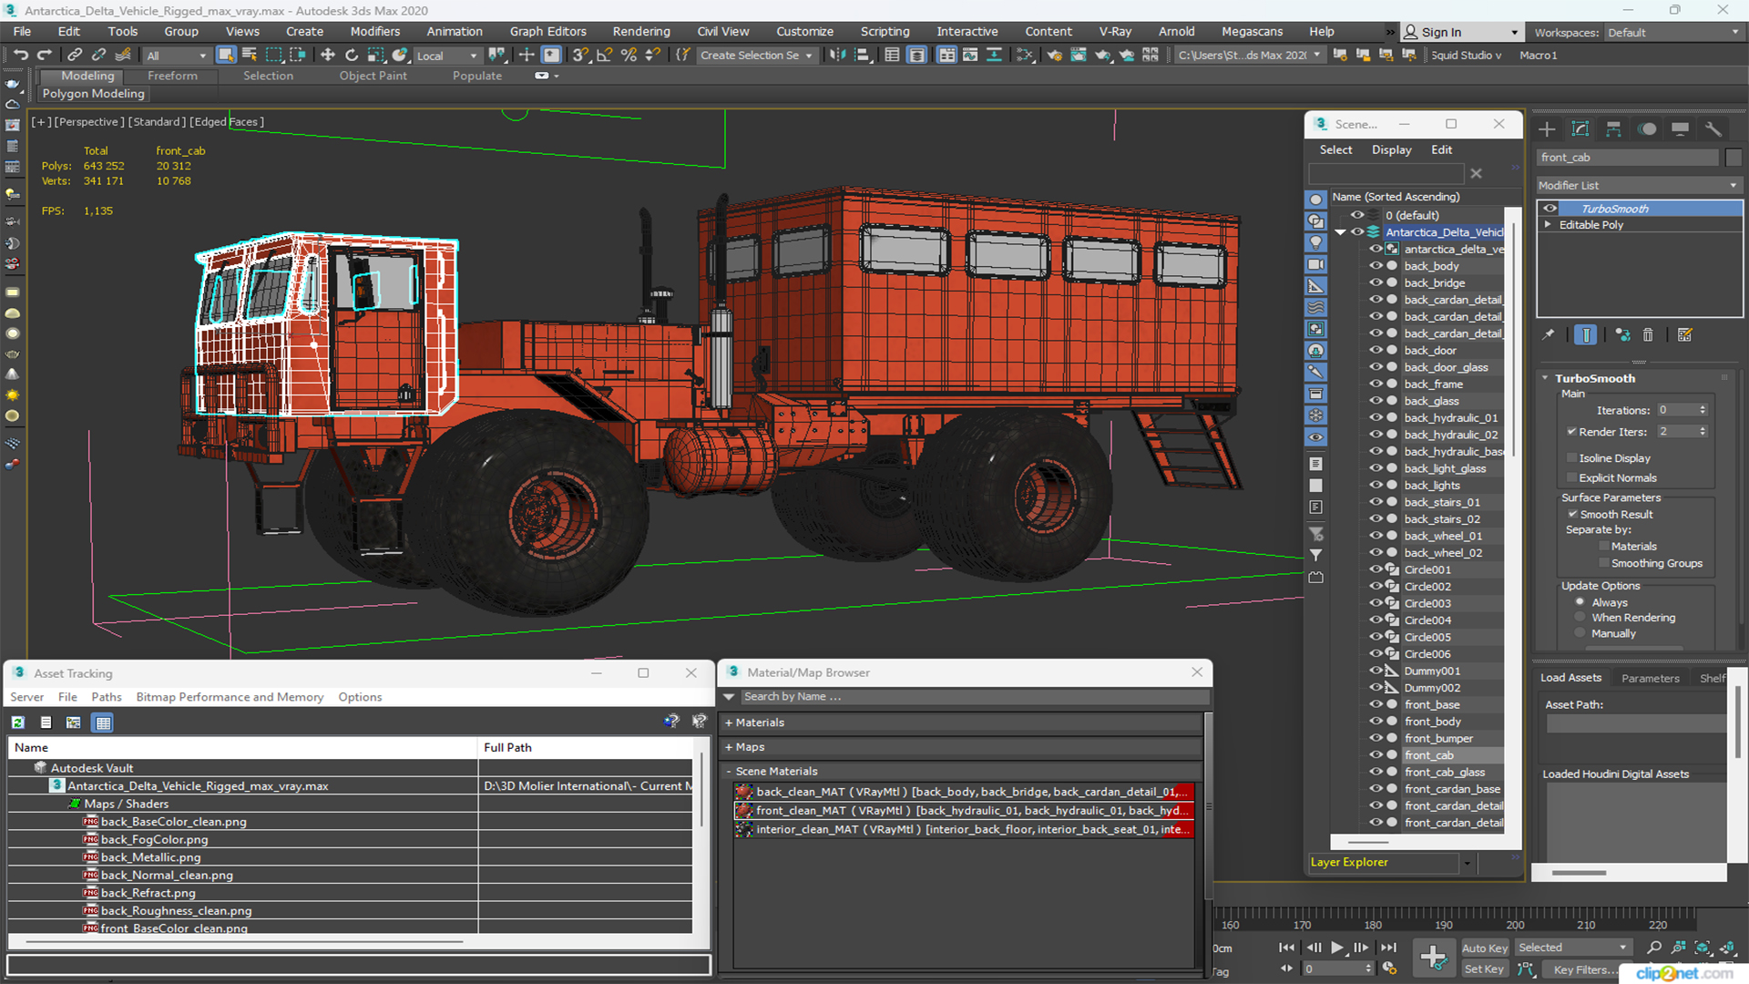Viewport: 1749px width, 984px height.
Task: Go to the end frame
Action: [x=1388, y=948]
